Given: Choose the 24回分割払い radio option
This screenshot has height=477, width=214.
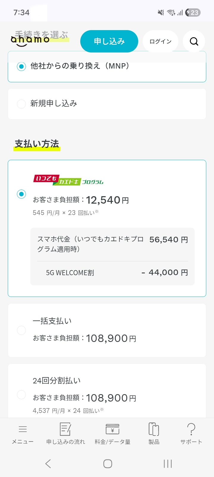Looking at the screenshot, I should pyautogui.click(x=21, y=394).
